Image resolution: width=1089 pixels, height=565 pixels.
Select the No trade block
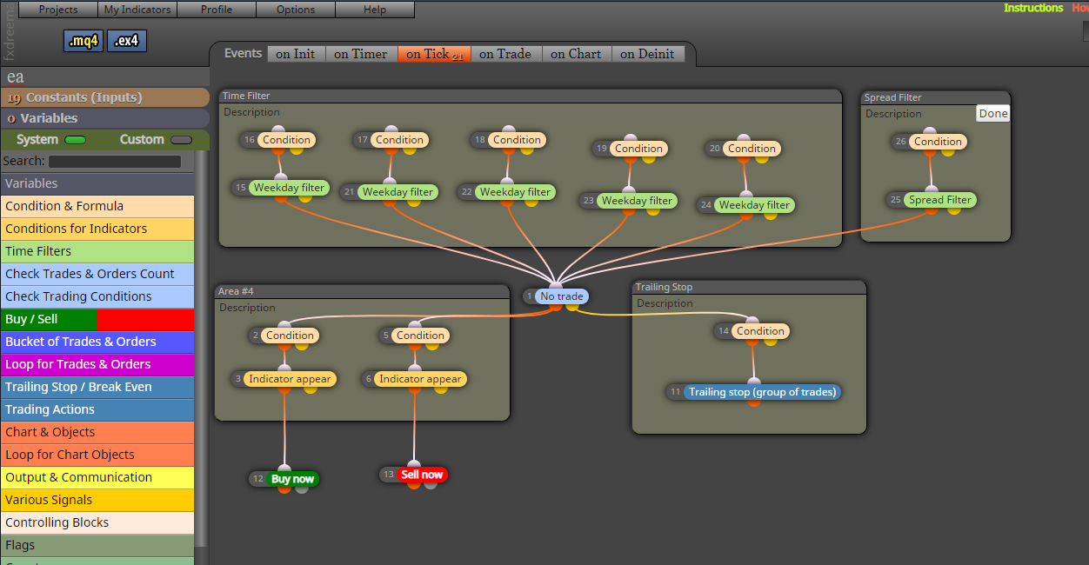pos(562,296)
